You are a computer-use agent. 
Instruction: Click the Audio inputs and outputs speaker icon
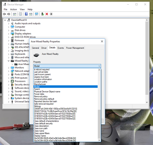click(x=12, y=23)
